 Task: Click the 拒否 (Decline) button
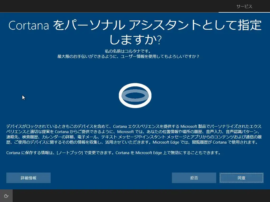coord(194,178)
